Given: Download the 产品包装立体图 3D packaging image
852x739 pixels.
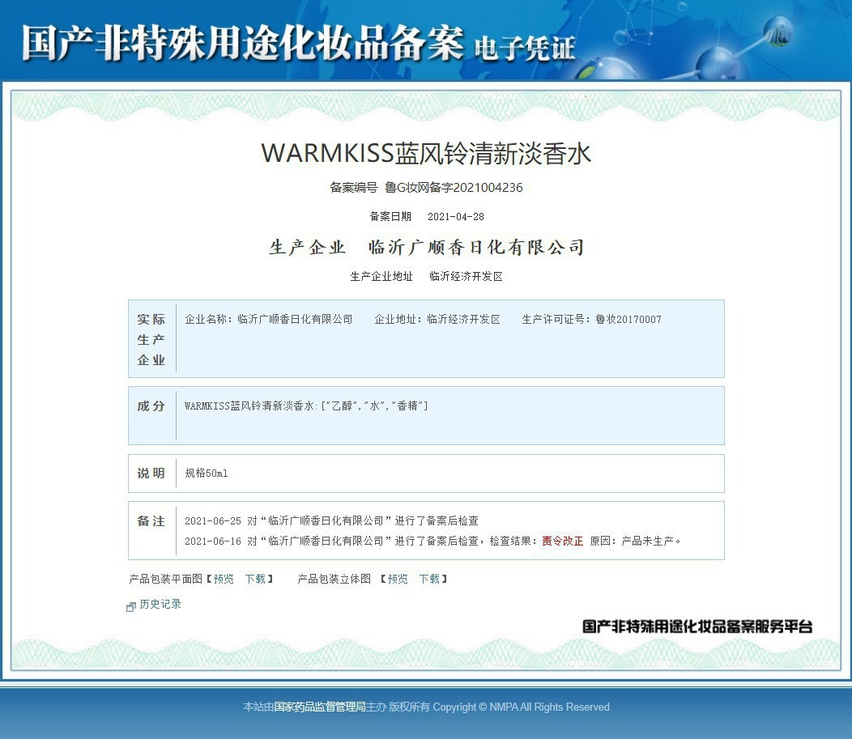Looking at the screenshot, I should [429, 579].
